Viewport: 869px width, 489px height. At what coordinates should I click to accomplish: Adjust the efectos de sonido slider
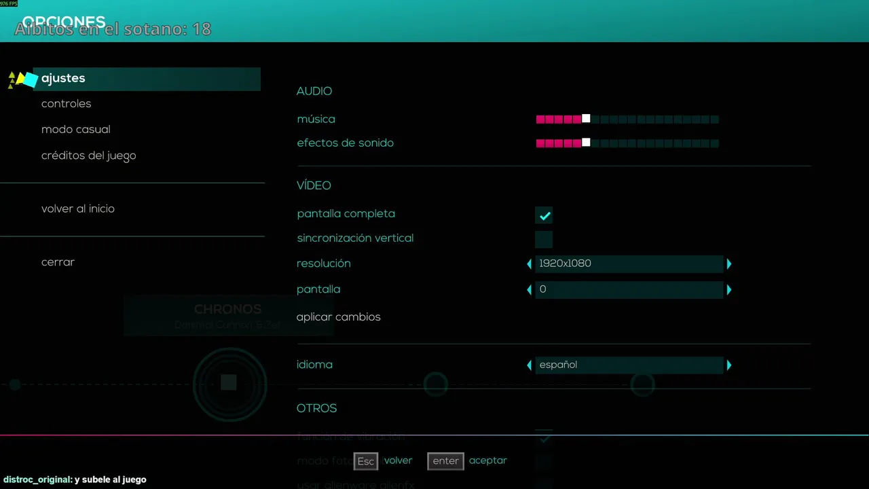tap(627, 143)
